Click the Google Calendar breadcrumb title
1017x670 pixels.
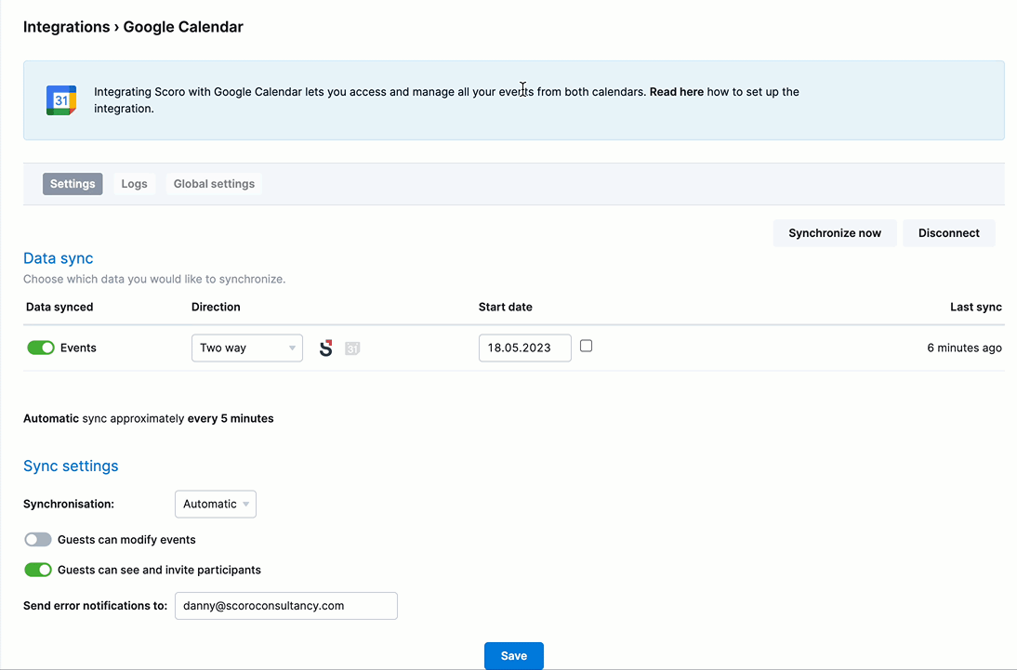pos(183,27)
